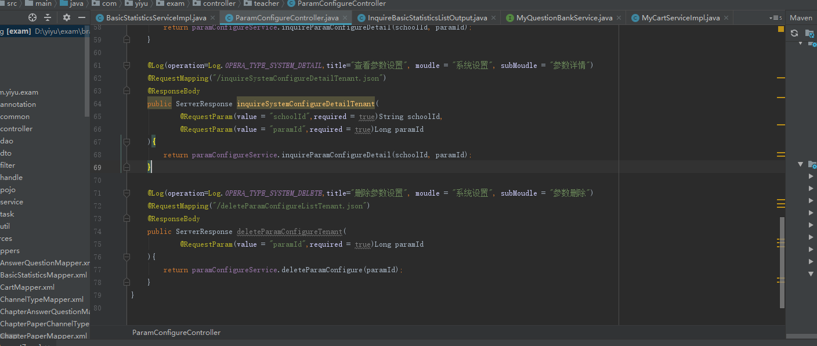817x346 pixels.
Task: Switch to MyCartServiceImpl.java tab
Action: tap(681, 18)
